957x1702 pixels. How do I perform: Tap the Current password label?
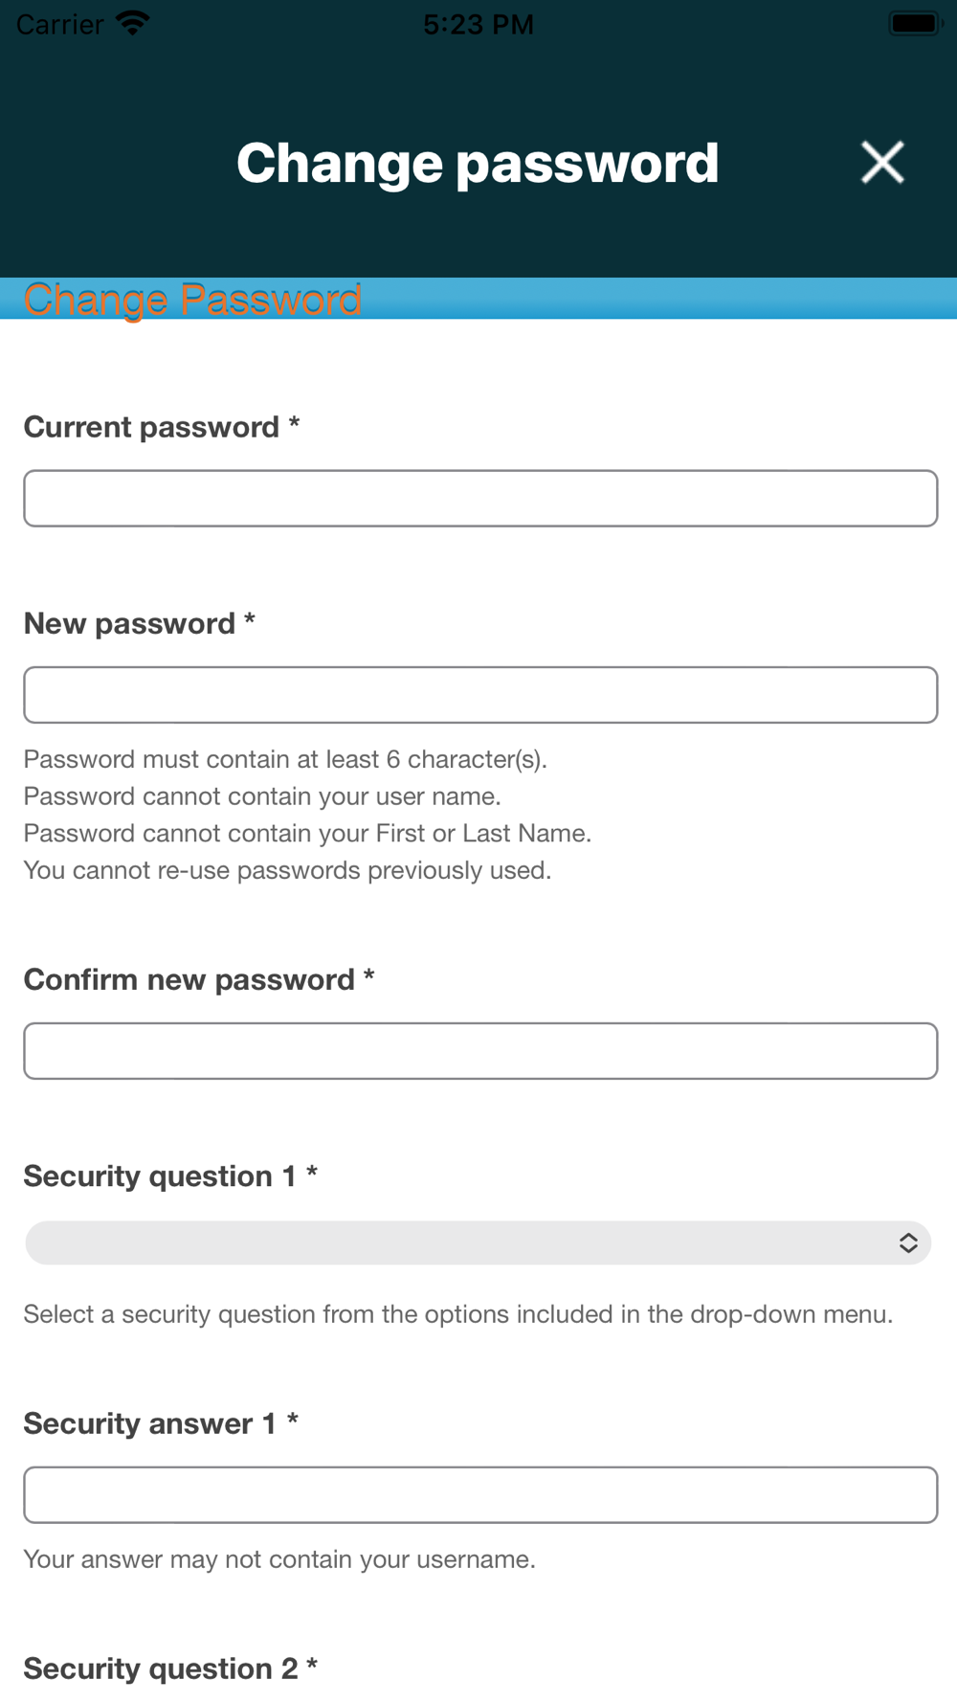162,427
